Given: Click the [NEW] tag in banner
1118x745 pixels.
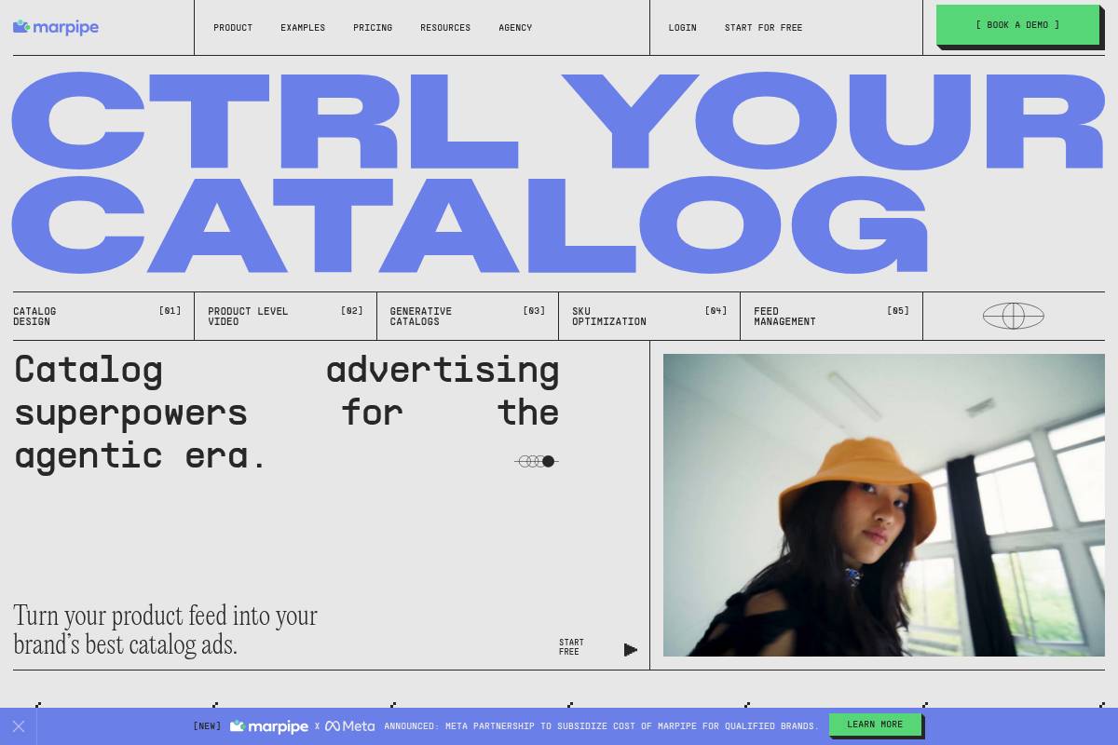Looking at the screenshot, I should (207, 726).
